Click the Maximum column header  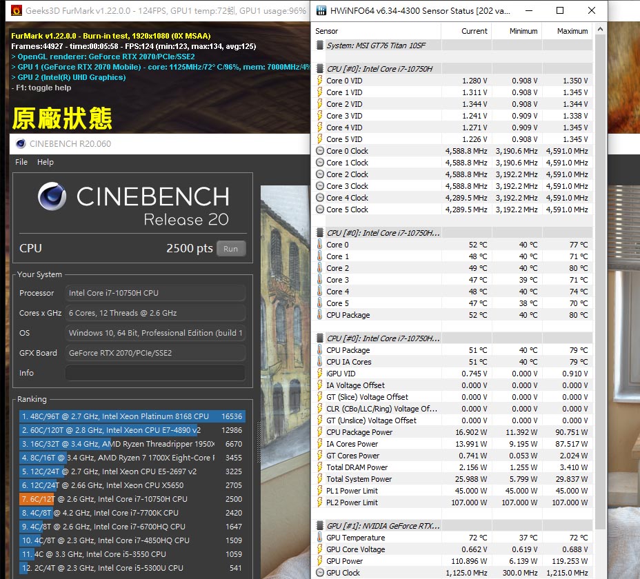coord(568,31)
